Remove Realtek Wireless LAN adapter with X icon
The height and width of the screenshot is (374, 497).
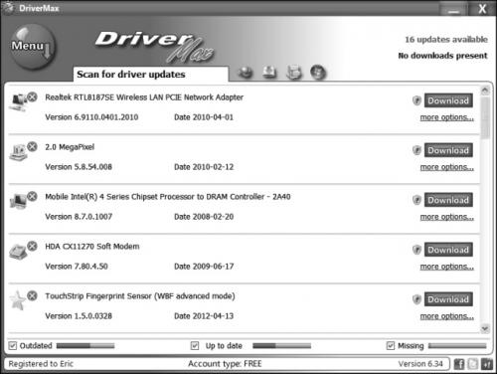tap(32, 96)
